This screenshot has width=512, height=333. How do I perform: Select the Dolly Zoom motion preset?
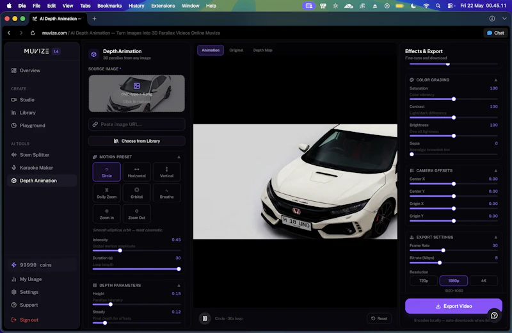coord(107,193)
